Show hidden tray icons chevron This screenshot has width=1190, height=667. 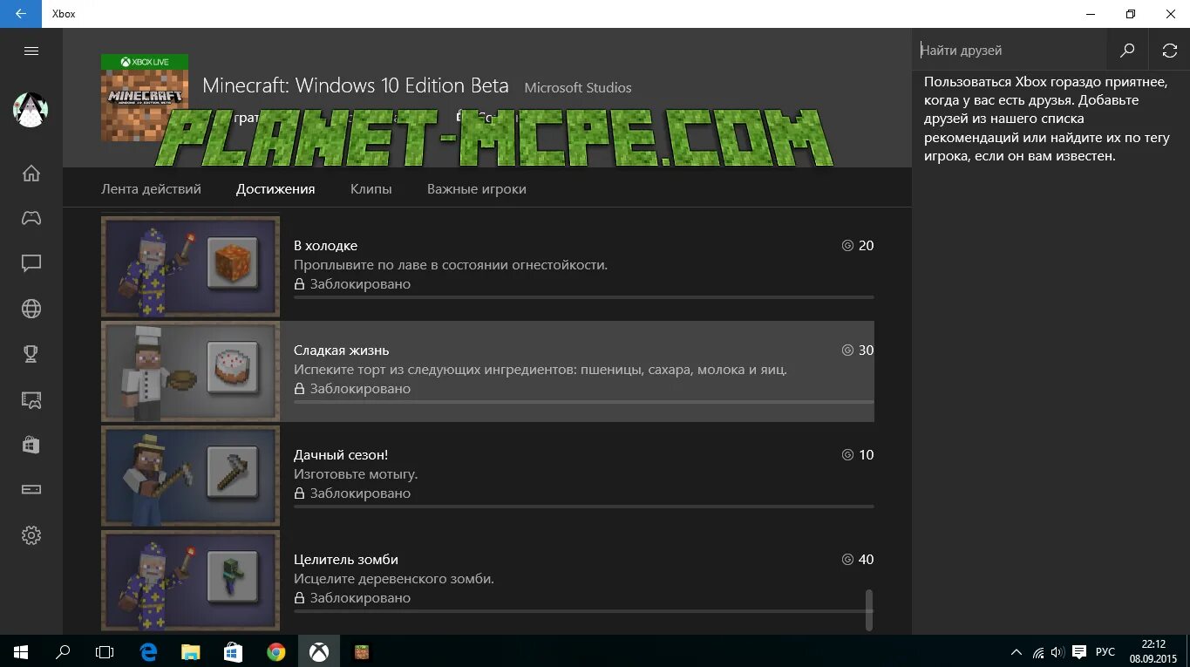1017,651
